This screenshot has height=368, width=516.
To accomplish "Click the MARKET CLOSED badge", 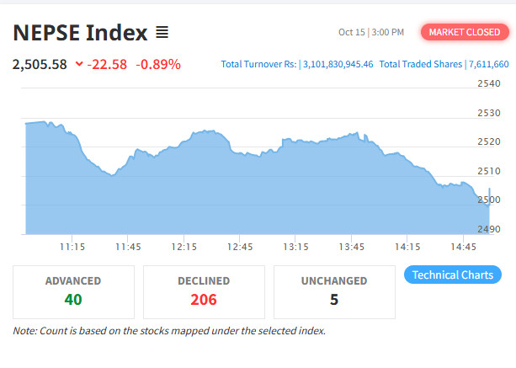I will tap(464, 32).
